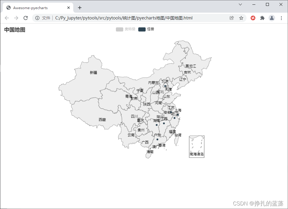
Task: Click the address bar URL field
Action: pos(132,18)
